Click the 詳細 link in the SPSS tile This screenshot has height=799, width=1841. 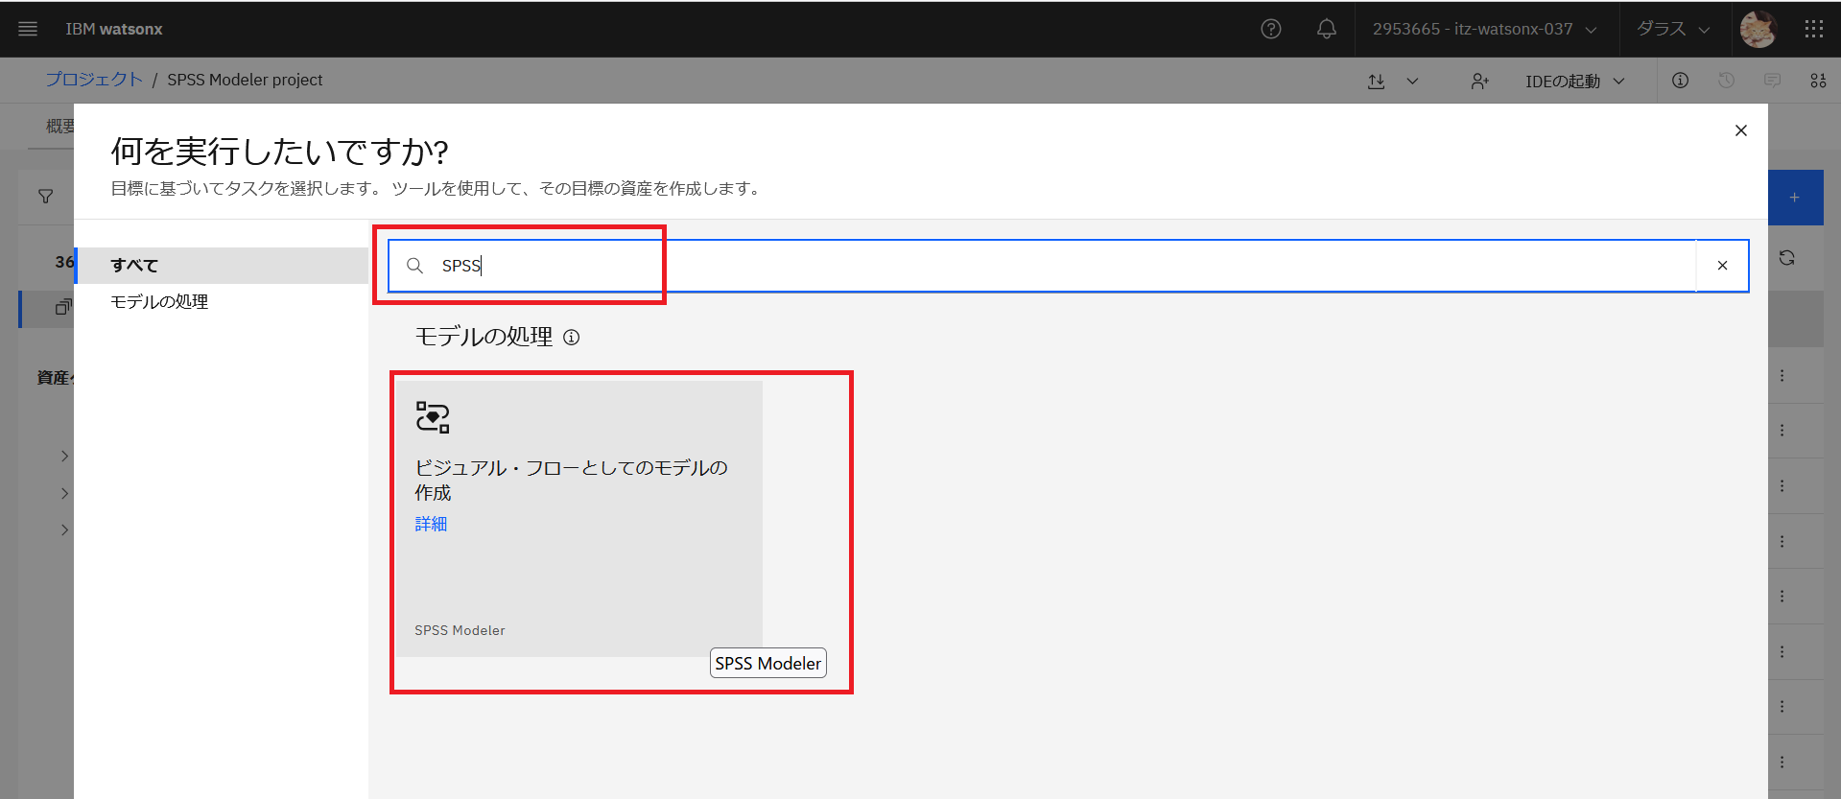point(431,524)
